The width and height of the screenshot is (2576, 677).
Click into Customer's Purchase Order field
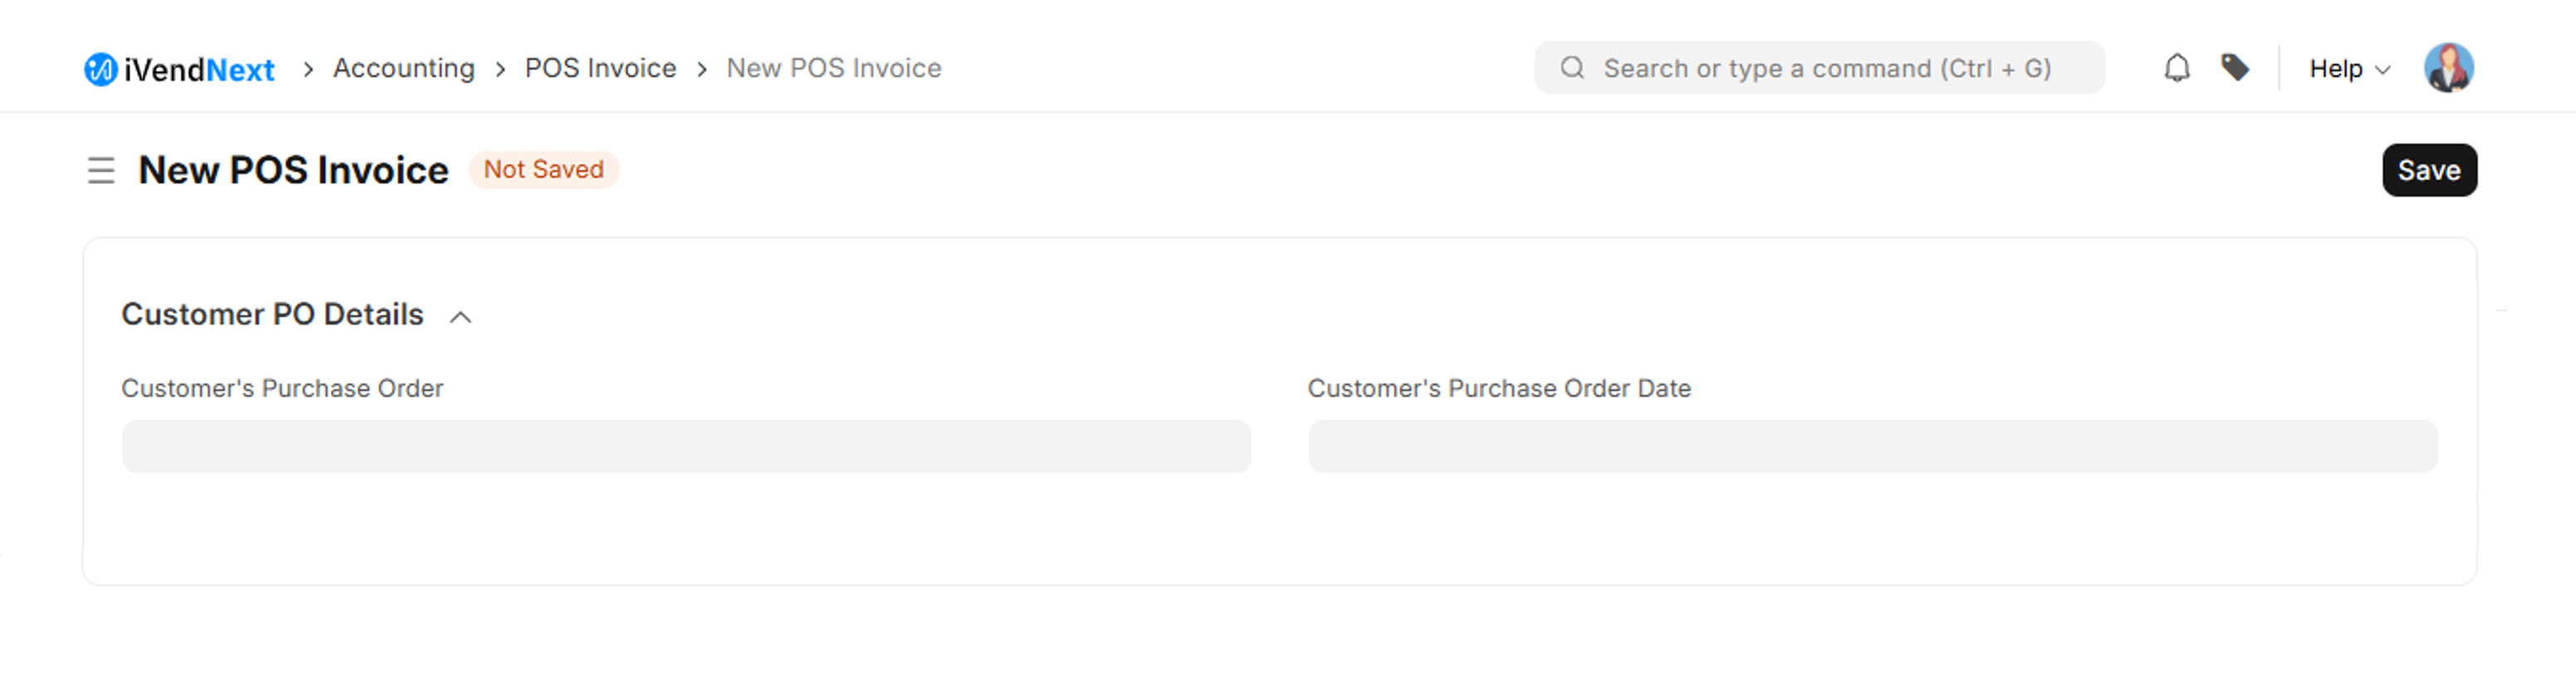tap(686, 447)
